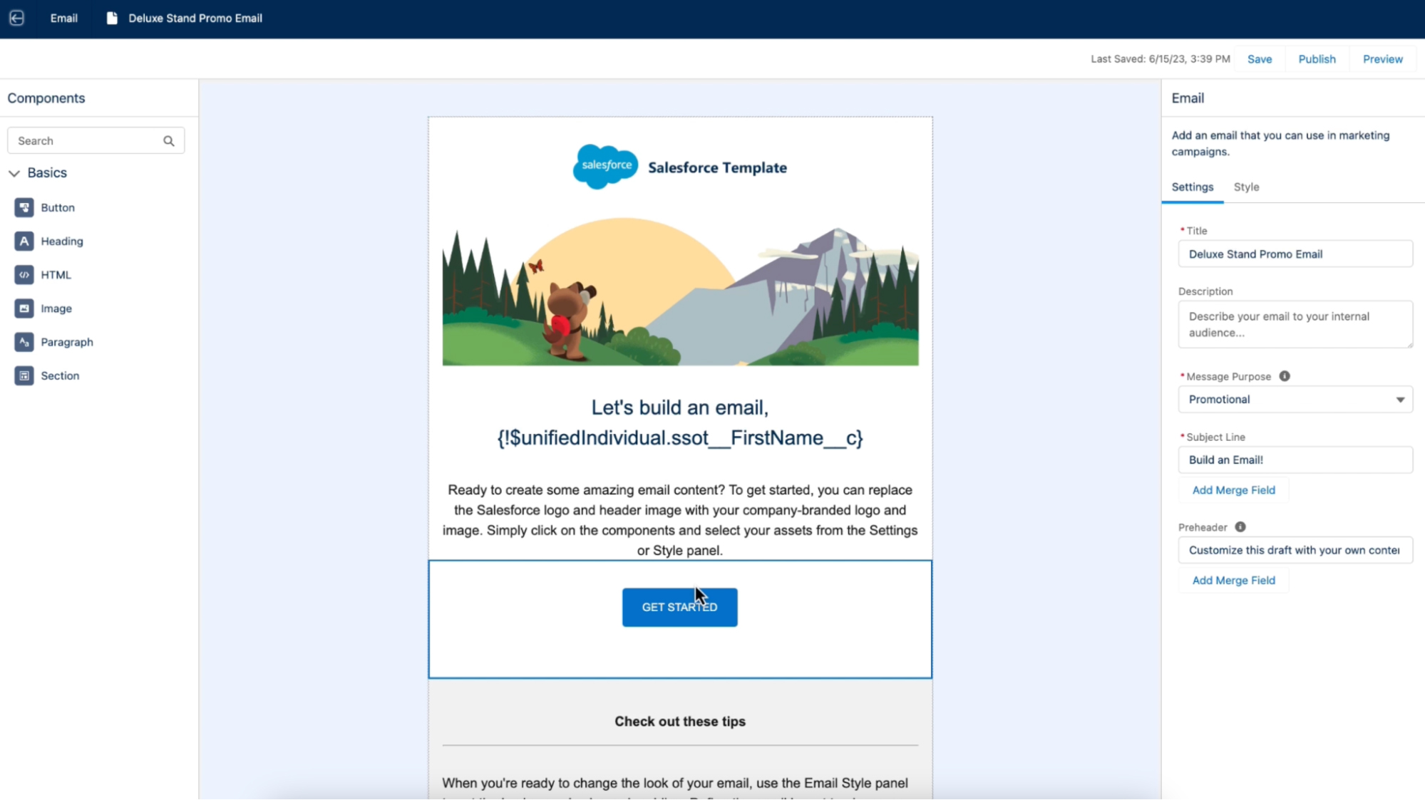Pick the HTML component icon

(24, 274)
